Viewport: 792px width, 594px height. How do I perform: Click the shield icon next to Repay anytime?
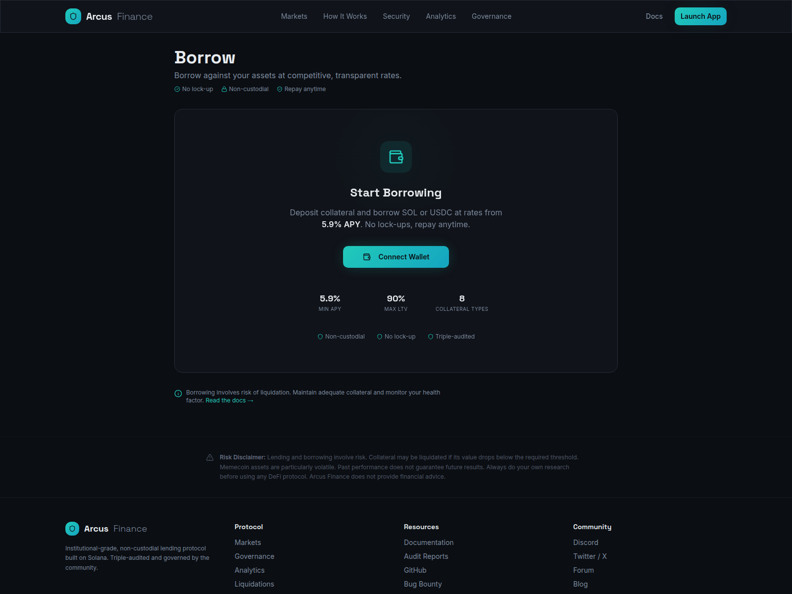point(280,89)
